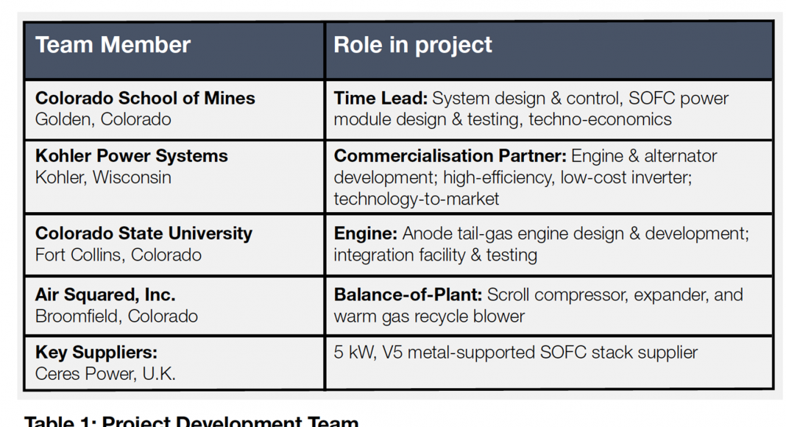This screenshot has height=427, width=786.
Task: Click the SOFC stack supplier description cell
Action: [x=515, y=353]
